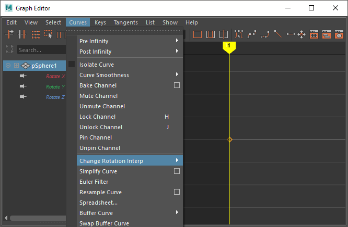Click the outliner Search field
Image resolution: width=348 pixels, height=227 pixels.
42,50
